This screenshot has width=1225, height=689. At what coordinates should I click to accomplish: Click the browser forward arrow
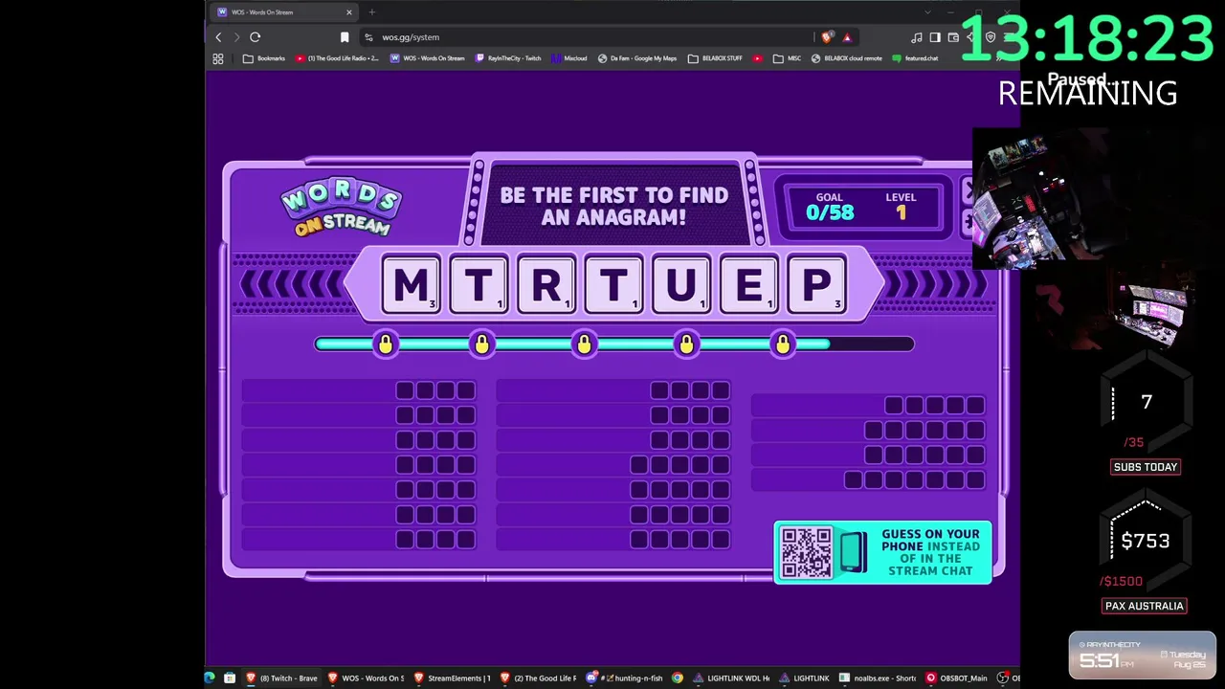pos(236,37)
